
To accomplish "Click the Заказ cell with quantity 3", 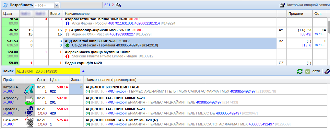I will [x=76, y=89].
